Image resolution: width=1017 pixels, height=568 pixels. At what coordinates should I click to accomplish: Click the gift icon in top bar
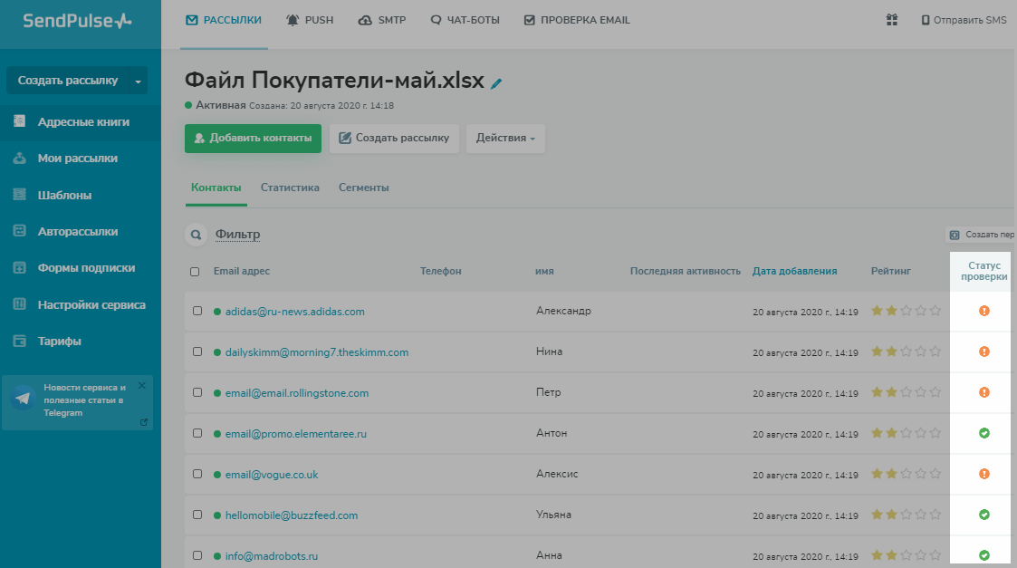pos(891,20)
